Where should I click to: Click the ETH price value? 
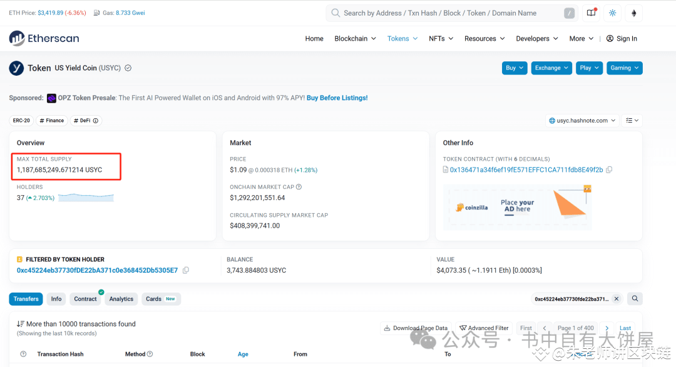(x=51, y=13)
